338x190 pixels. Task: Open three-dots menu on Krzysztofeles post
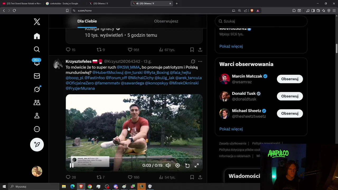(x=200, y=61)
